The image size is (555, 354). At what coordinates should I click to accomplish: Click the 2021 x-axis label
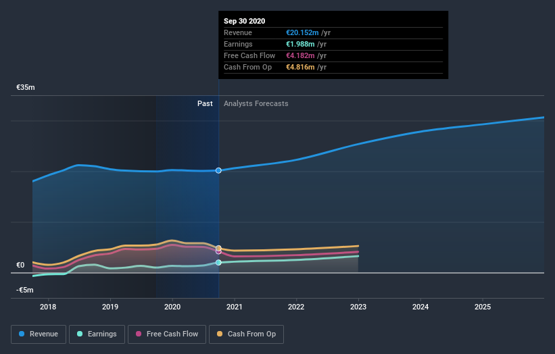235,307
